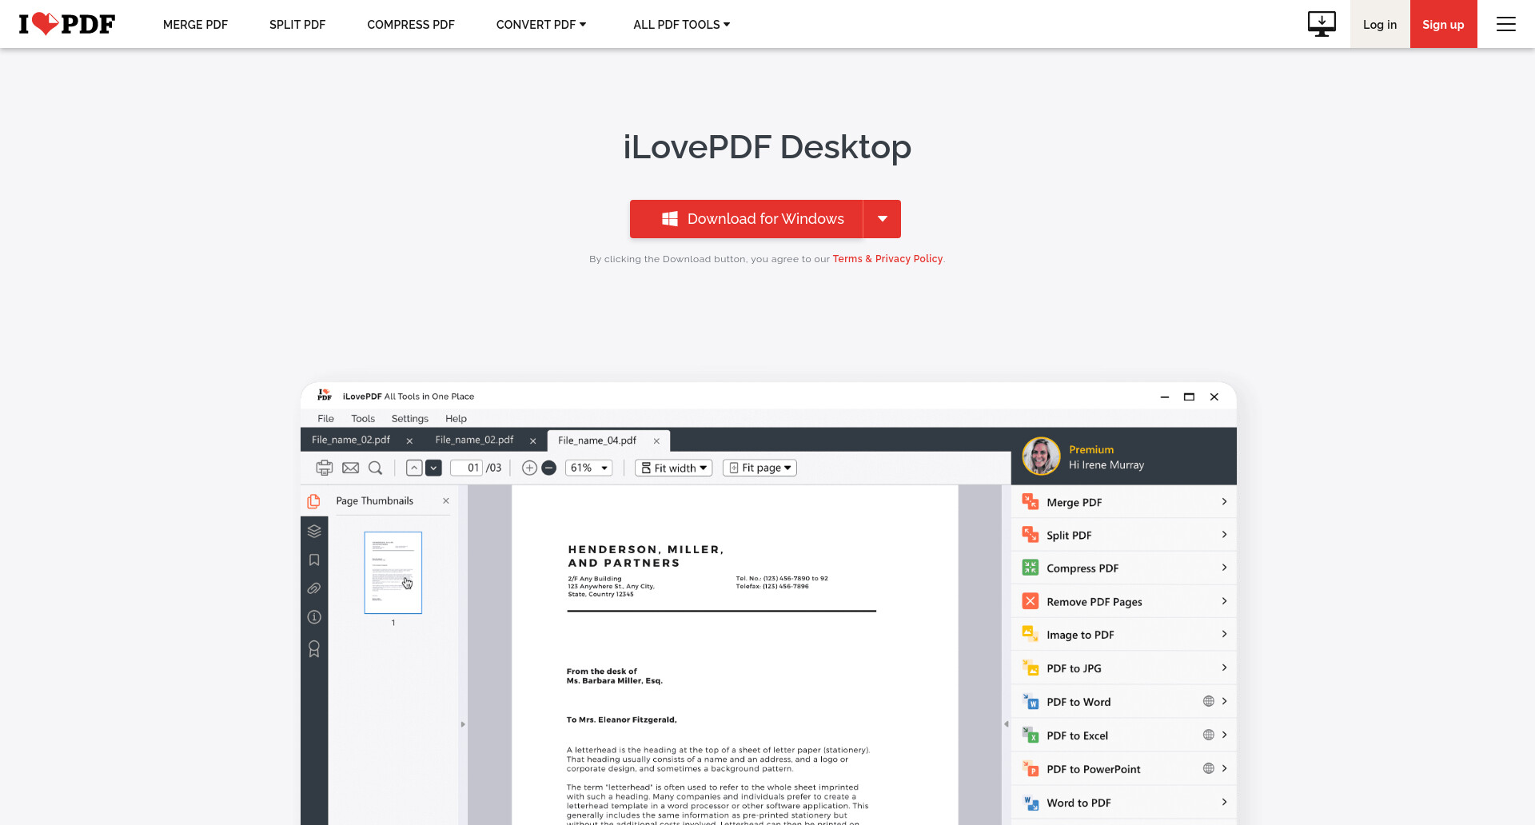Screen dimensions: 1535x825
Task: Click the page number input field
Action: click(x=466, y=468)
